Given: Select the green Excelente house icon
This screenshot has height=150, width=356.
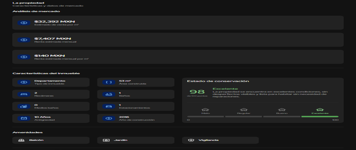Looking at the screenshot, I should click(x=320, y=109).
